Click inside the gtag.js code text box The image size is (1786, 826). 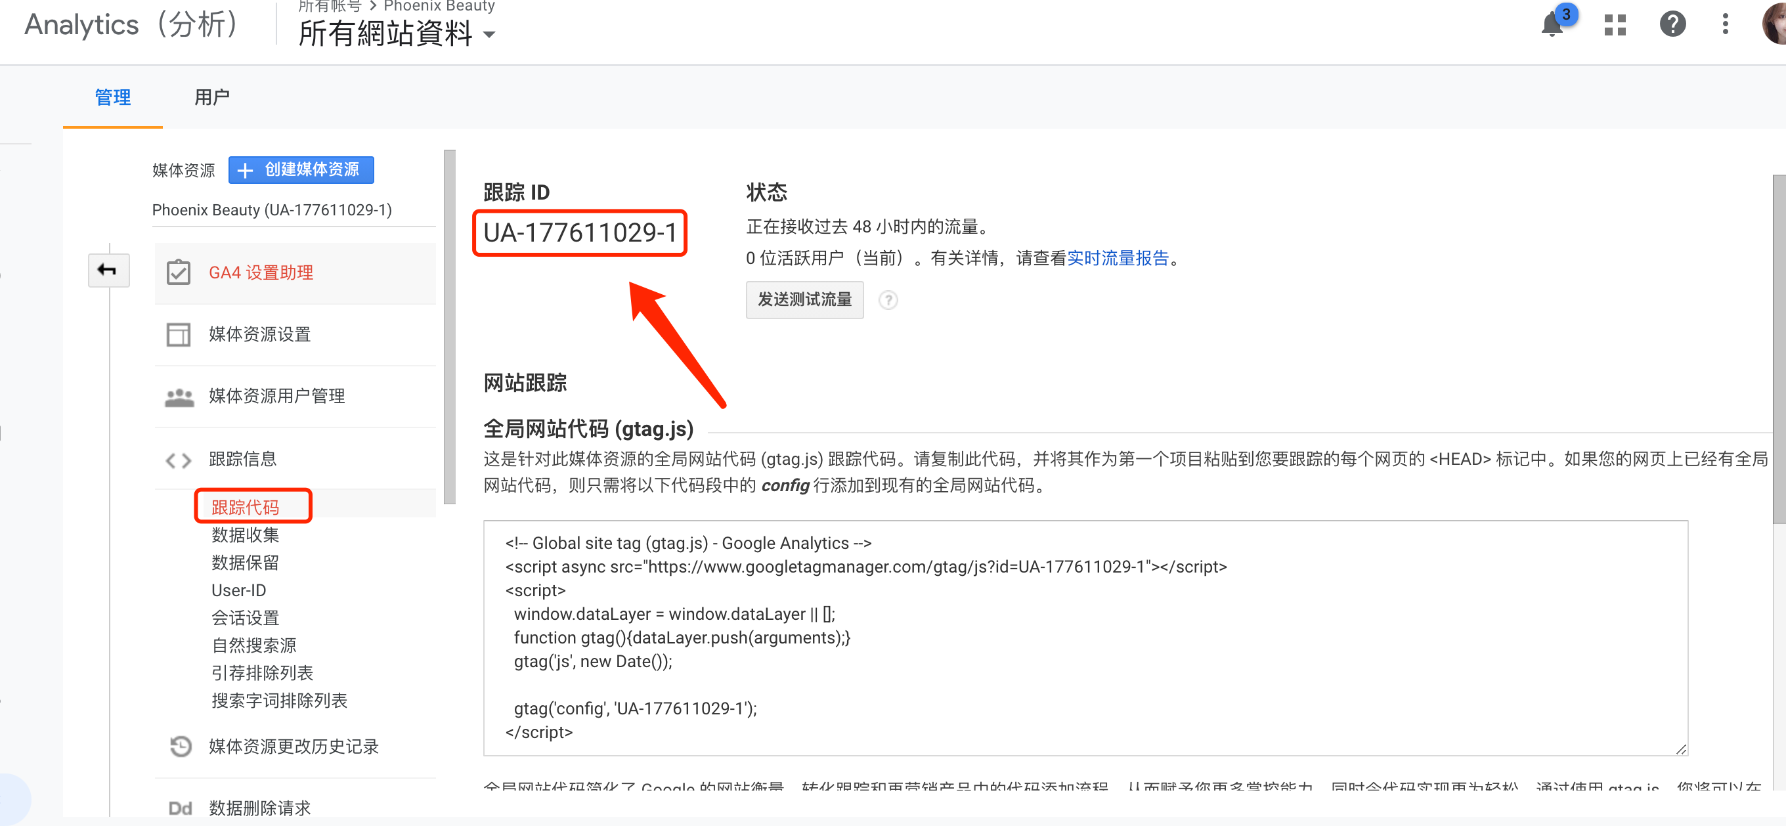coord(1084,638)
